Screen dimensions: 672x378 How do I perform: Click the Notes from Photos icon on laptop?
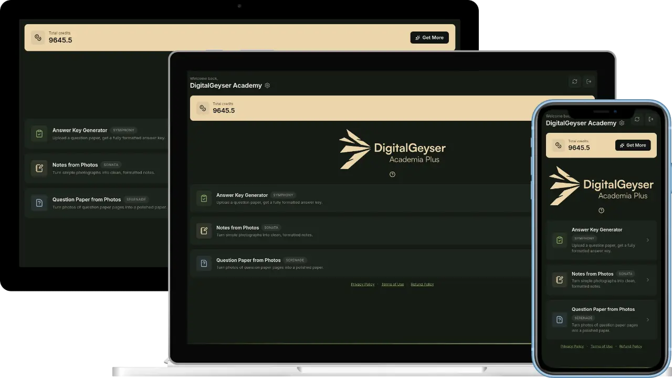coord(204,230)
